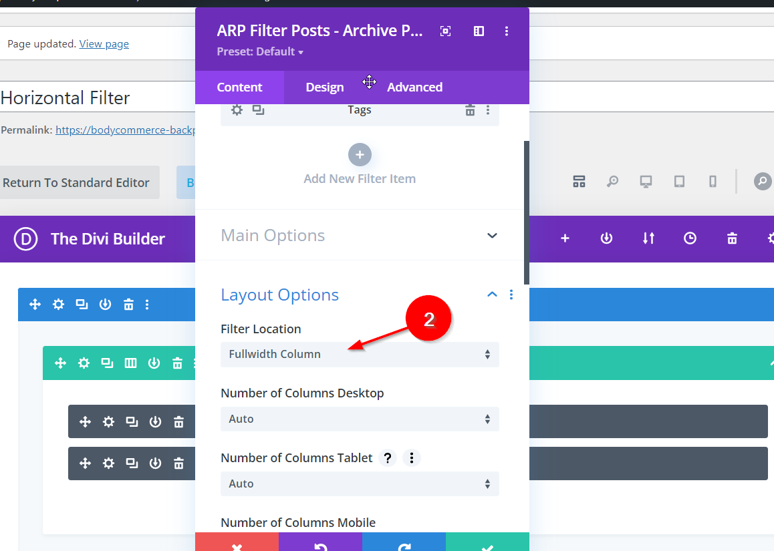The width and height of the screenshot is (774, 551).
Task: Open the View page link
Action: [104, 44]
